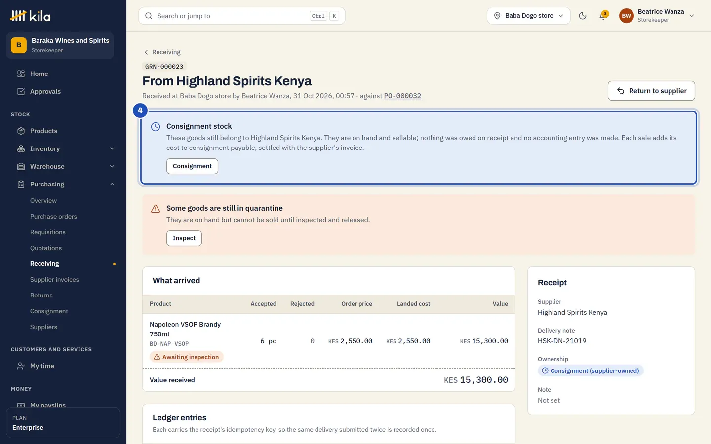Click the Warehouse building icon
The height and width of the screenshot is (444, 711).
tap(21, 166)
